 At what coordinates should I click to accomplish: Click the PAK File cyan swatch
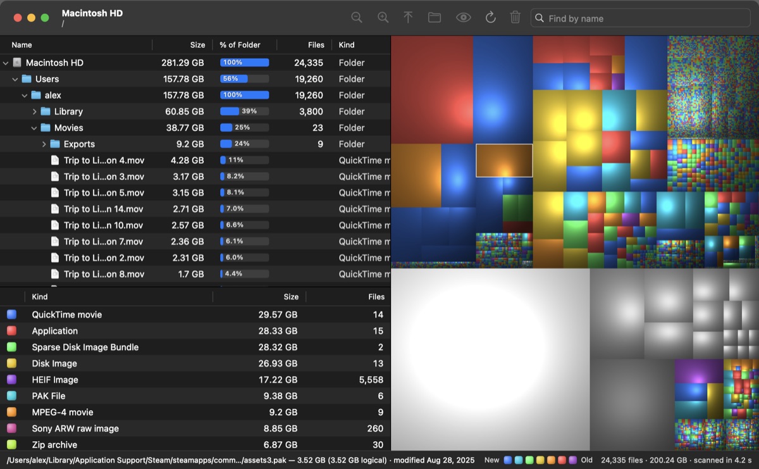coord(11,396)
